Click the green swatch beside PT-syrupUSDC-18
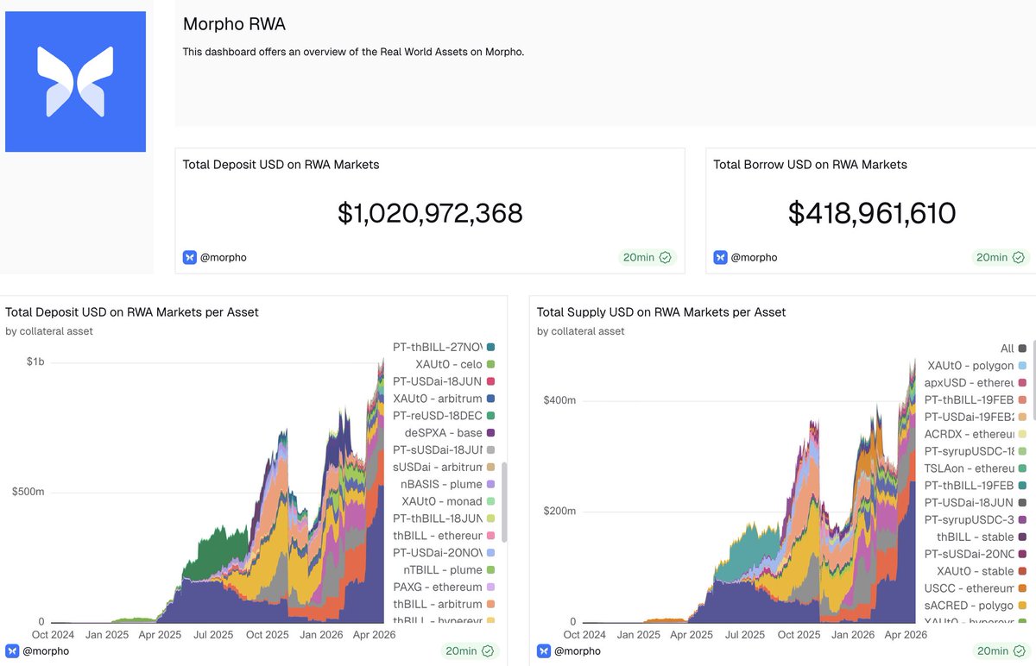Viewport: 1036px width, 666px height. tap(1022, 451)
